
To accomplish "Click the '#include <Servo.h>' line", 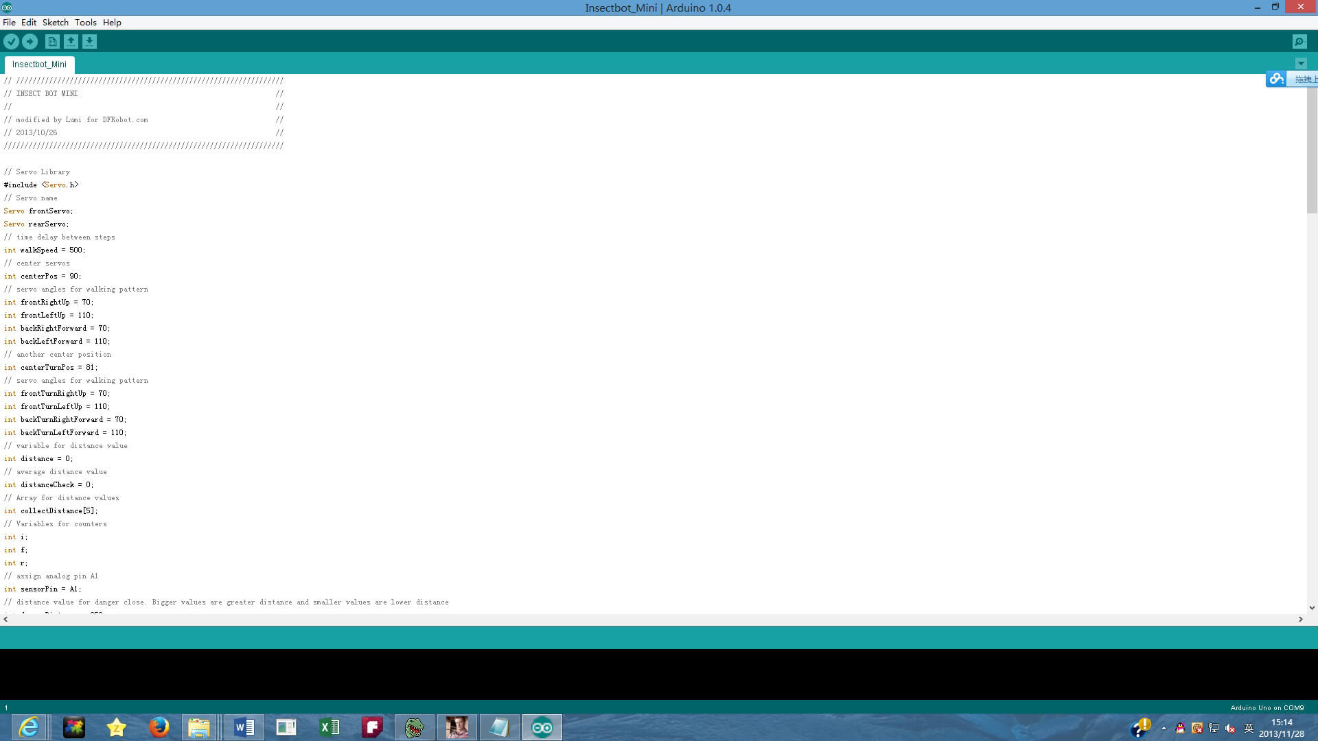I will click(41, 185).
